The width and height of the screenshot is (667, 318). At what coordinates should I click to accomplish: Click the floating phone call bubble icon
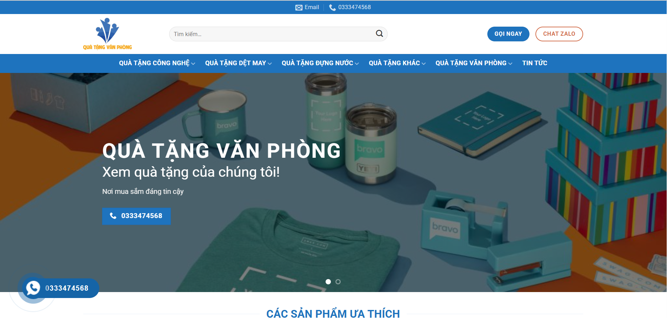33,288
